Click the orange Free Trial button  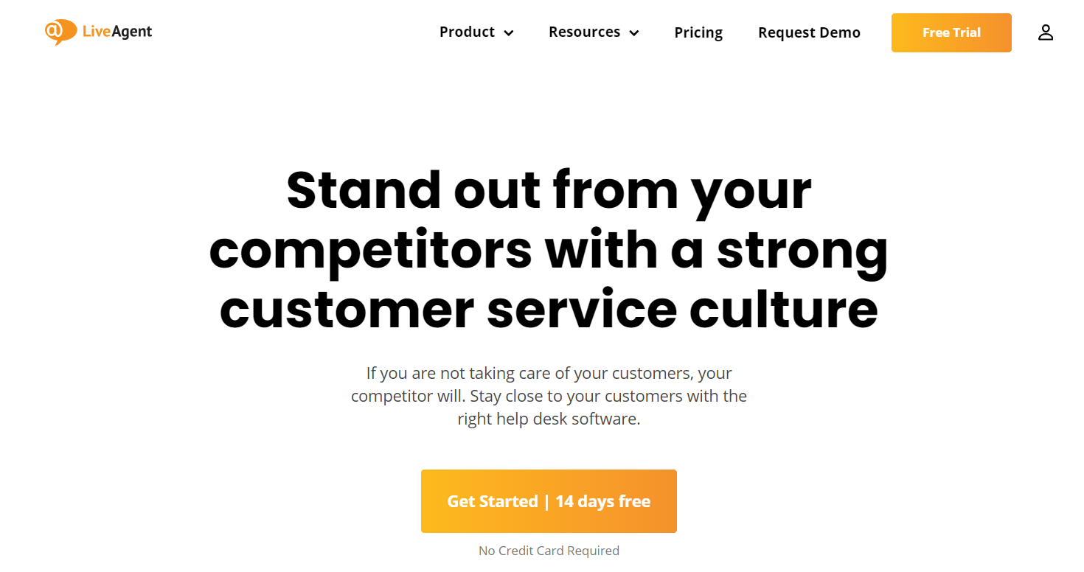pos(951,32)
